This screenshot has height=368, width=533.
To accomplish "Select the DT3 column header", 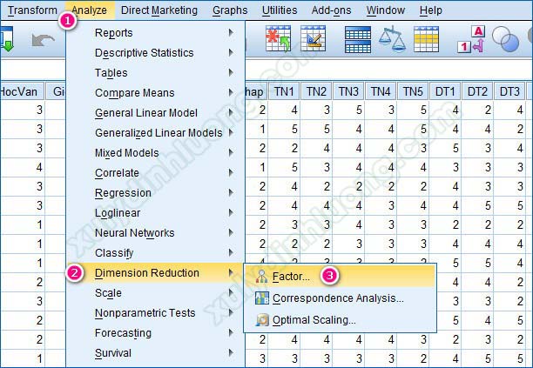I will tap(509, 91).
